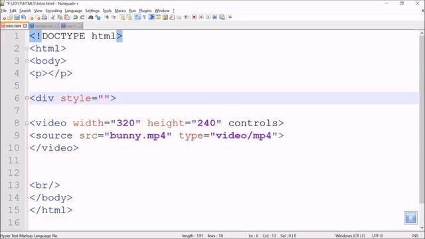Click the Zoom Out magnifier icon

[x=114, y=17]
